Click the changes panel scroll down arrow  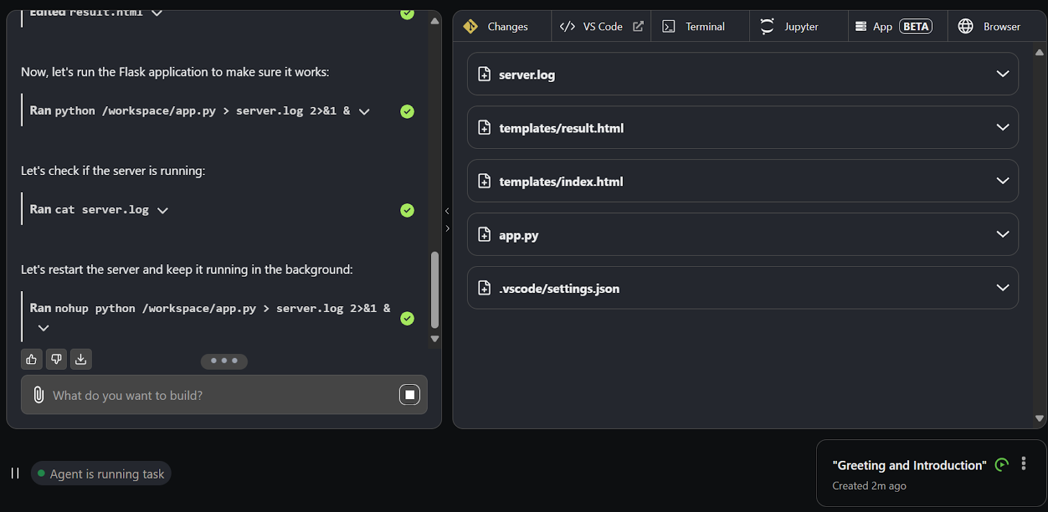(1039, 418)
